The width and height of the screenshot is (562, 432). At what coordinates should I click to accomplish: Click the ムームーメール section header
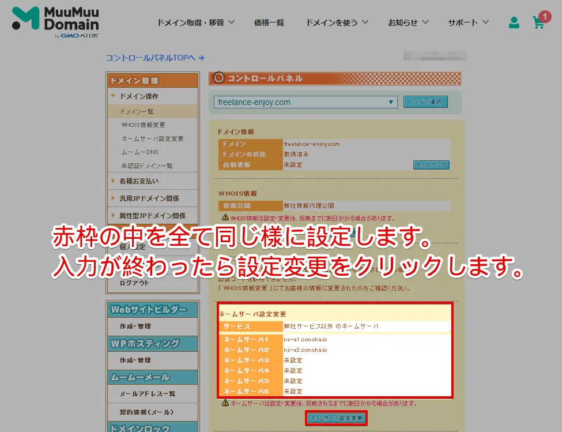click(x=152, y=378)
